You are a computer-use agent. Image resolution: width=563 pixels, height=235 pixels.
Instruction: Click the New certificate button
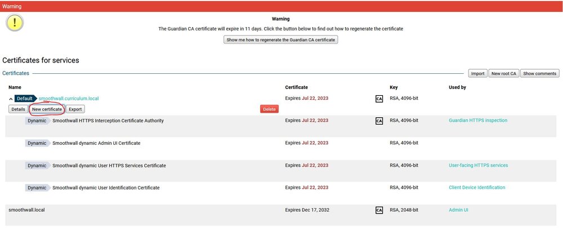click(x=47, y=109)
